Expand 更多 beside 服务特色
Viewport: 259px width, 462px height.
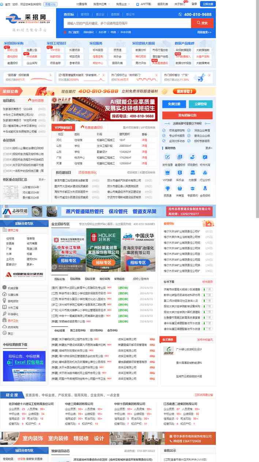click(209, 148)
